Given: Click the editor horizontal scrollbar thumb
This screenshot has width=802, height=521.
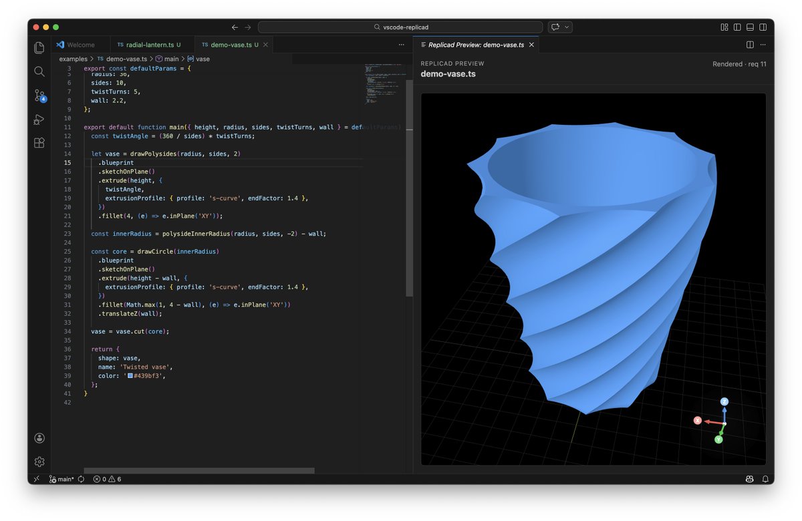Looking at the screenshot, I should click(198, 470).
